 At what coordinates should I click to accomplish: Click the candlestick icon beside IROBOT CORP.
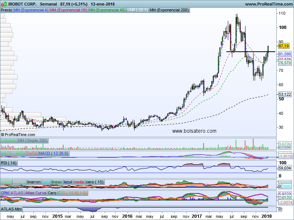[4, 4]
